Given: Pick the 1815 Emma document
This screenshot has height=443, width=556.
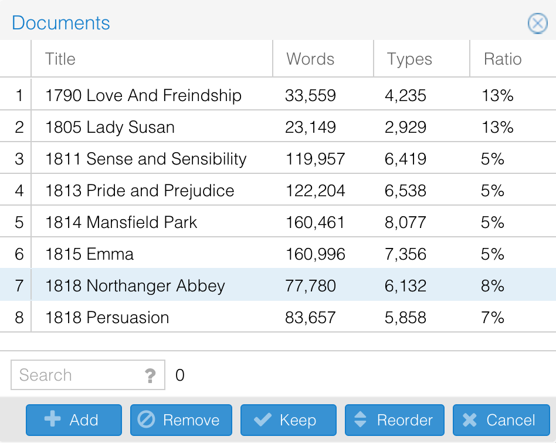Looking at the screenshot, I should (89, 254).
